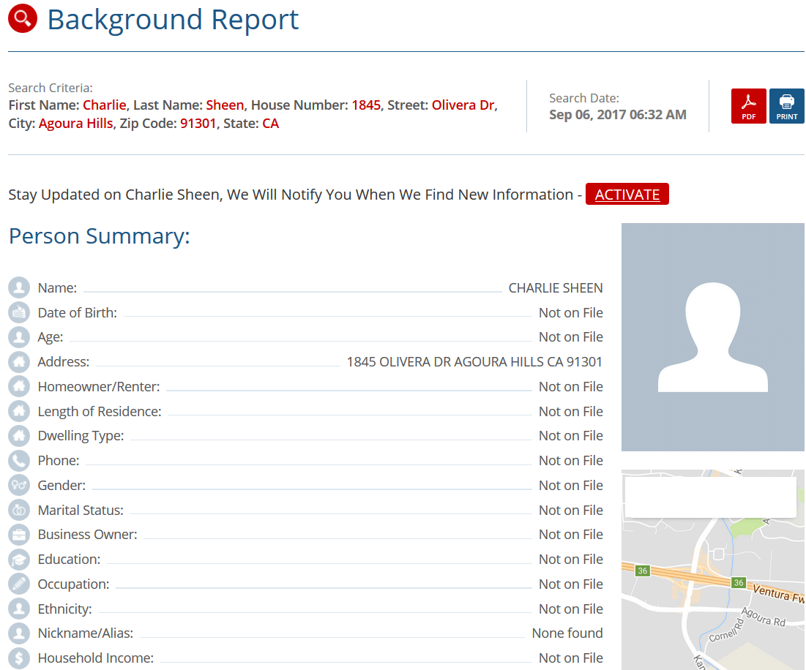Click the dollar icon beside Household Income
806x670 pixels.
[x=19, y=658]
